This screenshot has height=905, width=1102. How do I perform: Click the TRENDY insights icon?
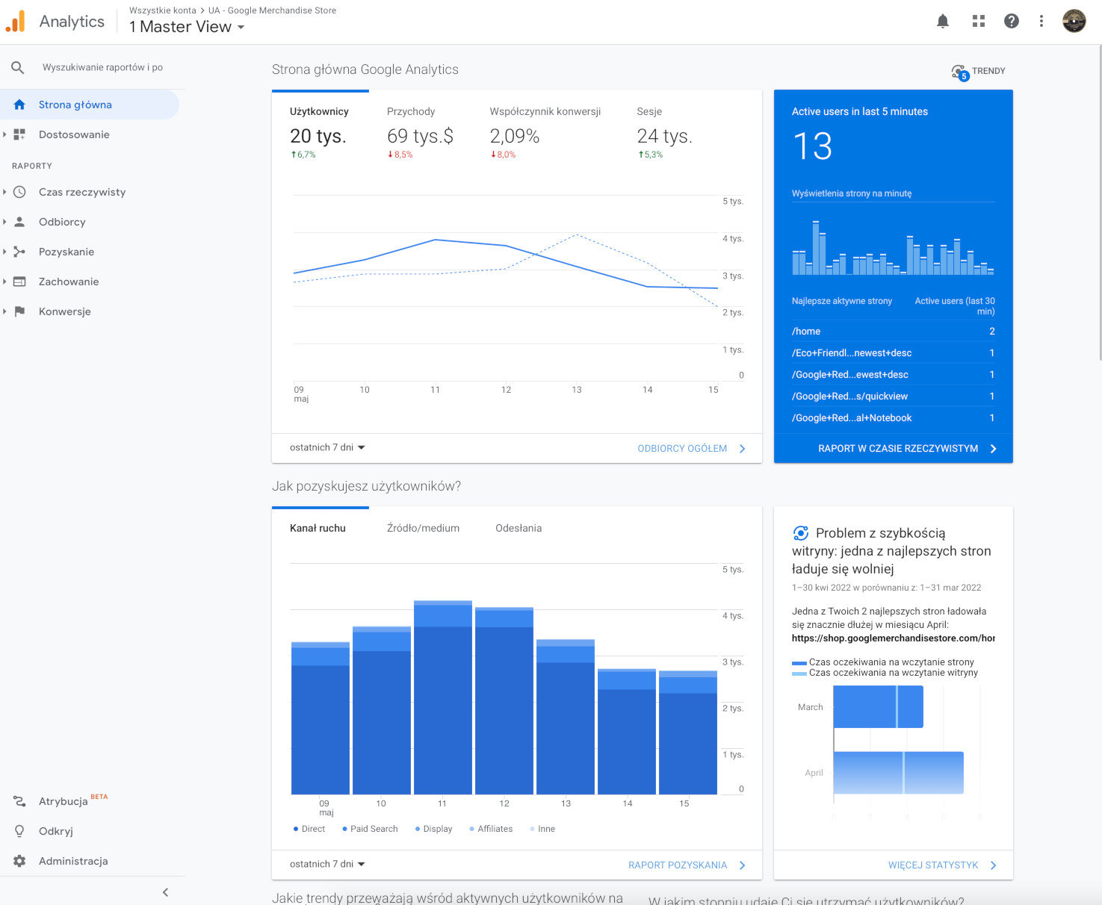pyautogui.click(x=959, y=72)
